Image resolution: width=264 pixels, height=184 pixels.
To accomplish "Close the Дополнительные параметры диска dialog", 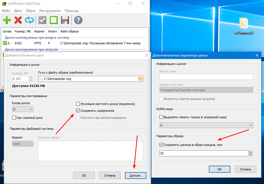I will pos(257,55).
